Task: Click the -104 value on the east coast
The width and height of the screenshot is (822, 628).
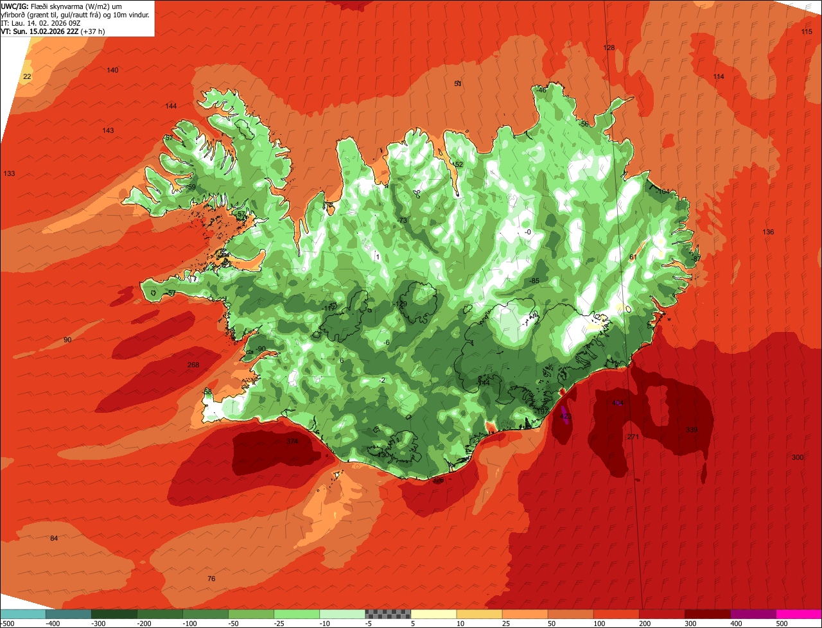Action: pyautogui.click(x=661, y=192)
